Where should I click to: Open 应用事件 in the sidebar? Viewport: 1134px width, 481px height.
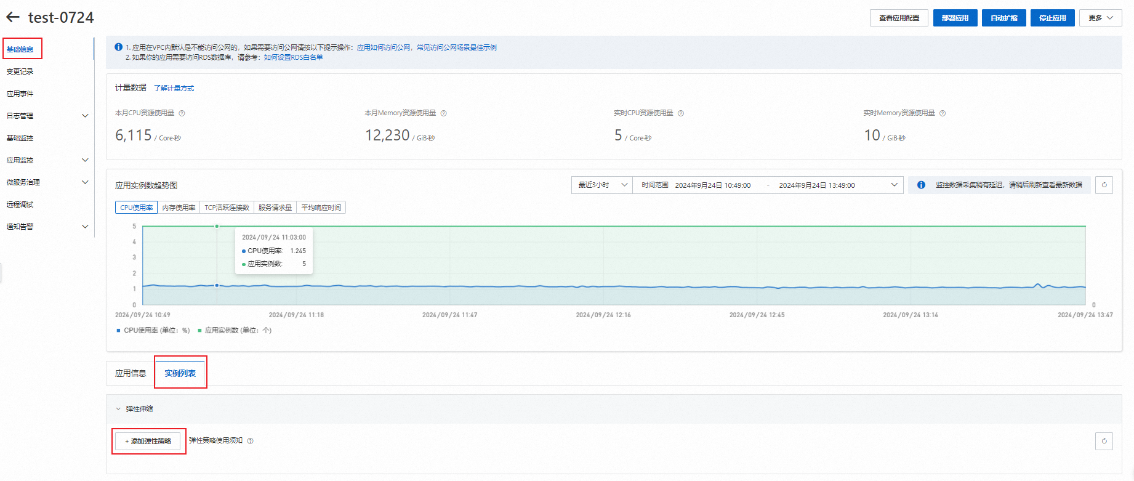20,94
